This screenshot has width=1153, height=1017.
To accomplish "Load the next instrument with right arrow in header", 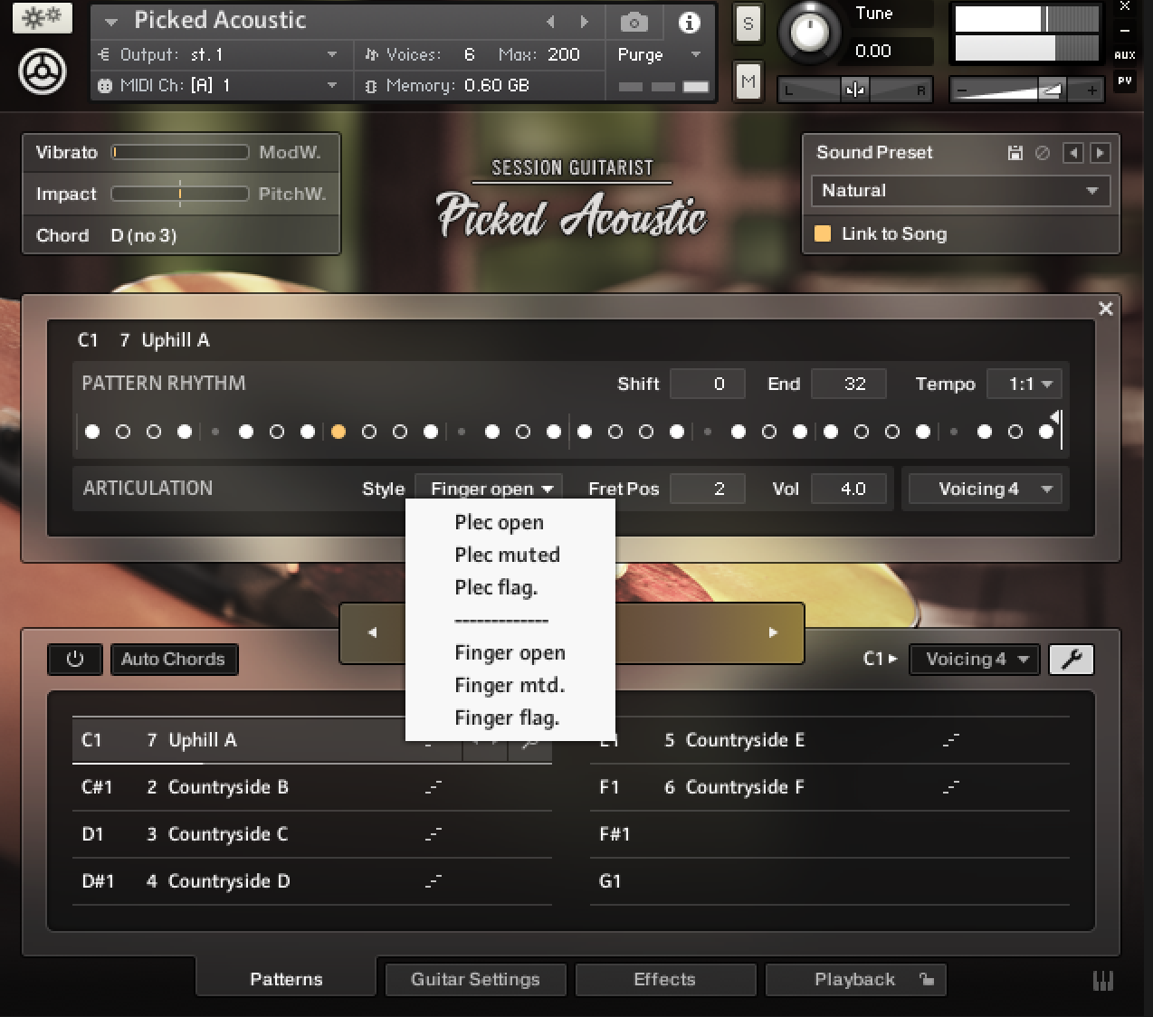I will tap(585, 21).
